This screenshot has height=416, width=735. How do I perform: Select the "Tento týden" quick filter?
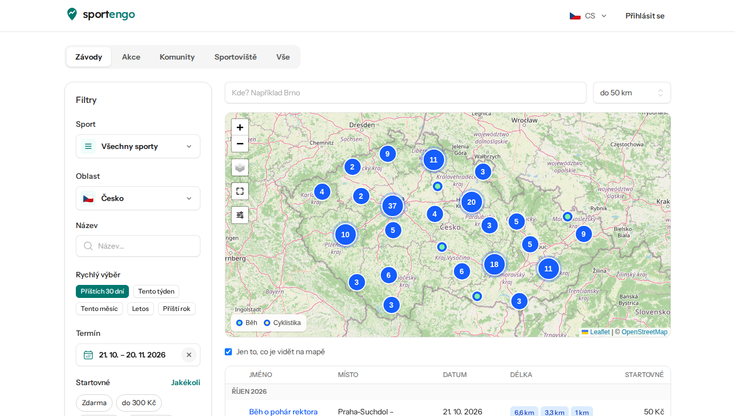156,291
